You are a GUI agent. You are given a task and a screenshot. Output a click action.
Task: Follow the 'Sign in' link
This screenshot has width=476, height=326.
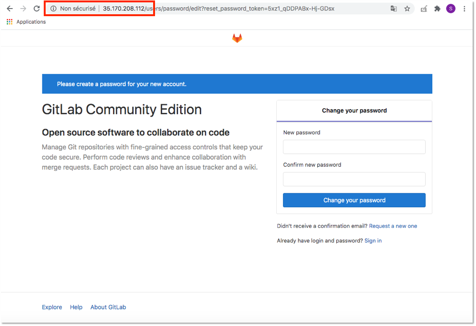pos(373,240)
